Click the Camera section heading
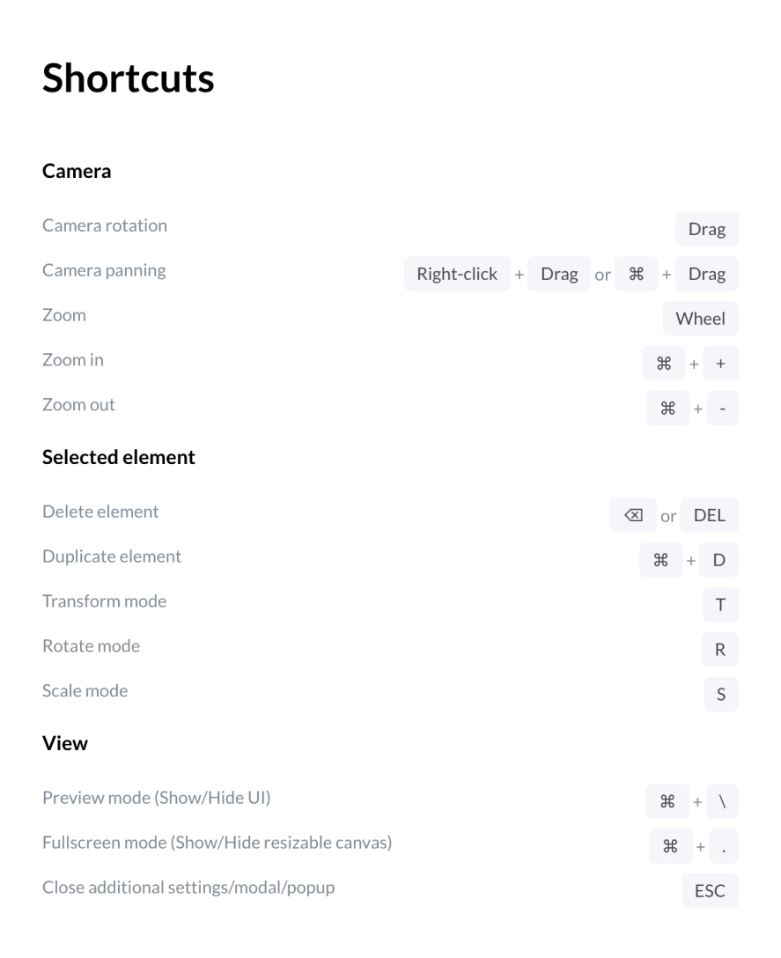 [x=77, y=171]
